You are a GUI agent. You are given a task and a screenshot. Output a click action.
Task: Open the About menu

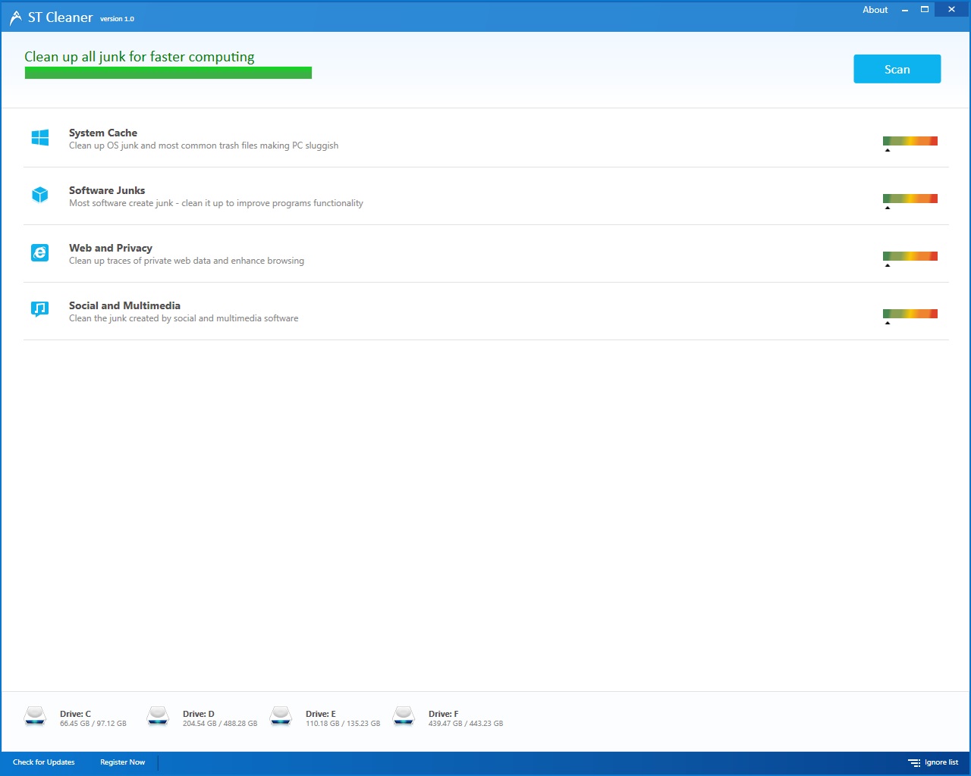pos(875,10)
